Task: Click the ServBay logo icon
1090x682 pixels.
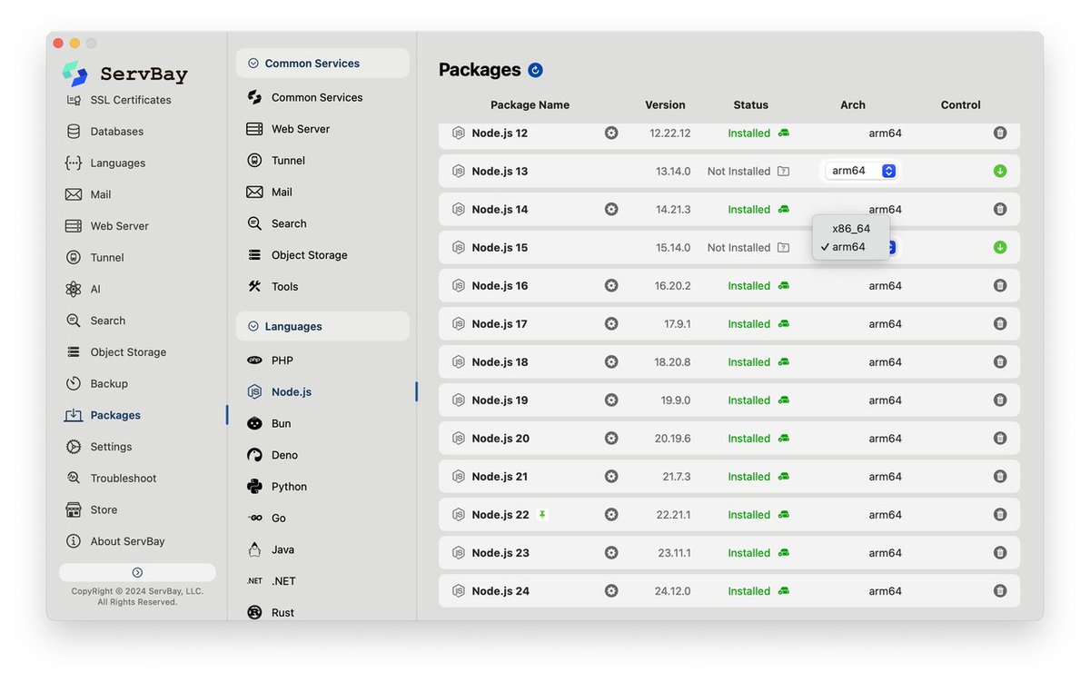Action: point(74,74)
